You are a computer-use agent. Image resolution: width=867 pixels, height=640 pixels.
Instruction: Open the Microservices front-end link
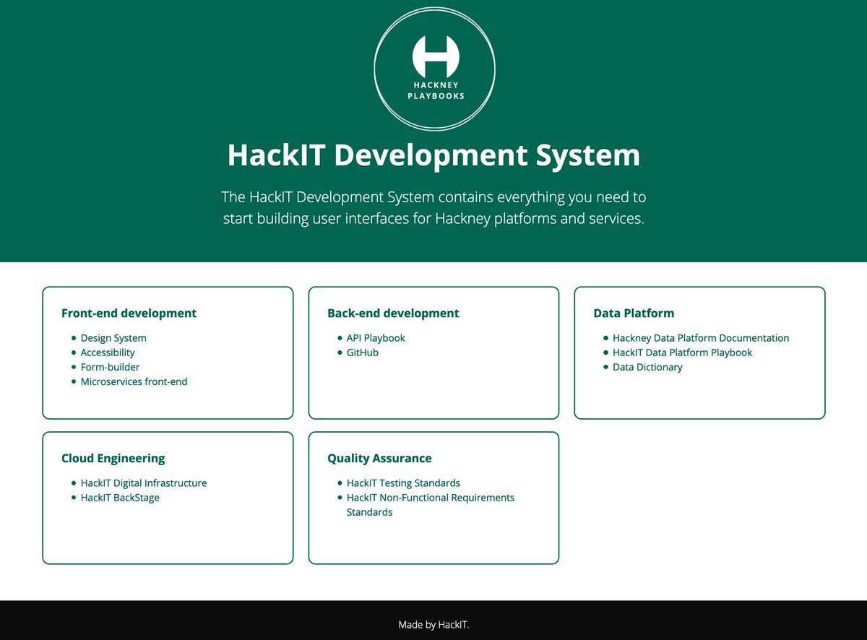(134, 381)
